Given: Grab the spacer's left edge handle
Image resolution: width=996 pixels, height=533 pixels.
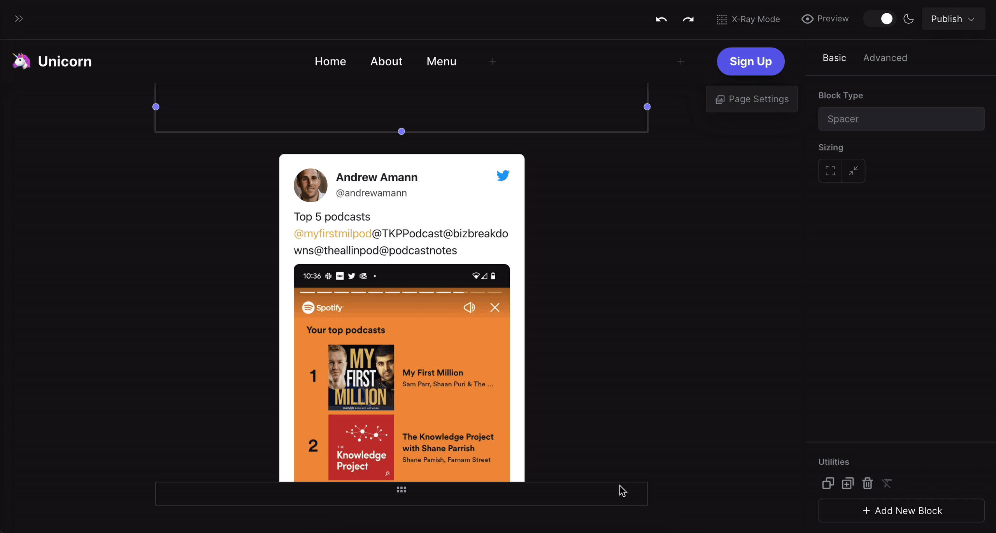Looking at the screenshot, I should (156, 107).
